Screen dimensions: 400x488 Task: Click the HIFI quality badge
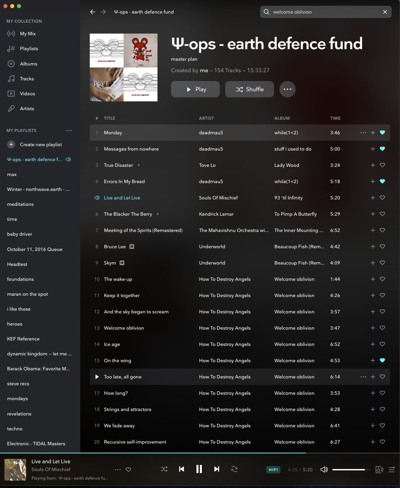(273, 470)
